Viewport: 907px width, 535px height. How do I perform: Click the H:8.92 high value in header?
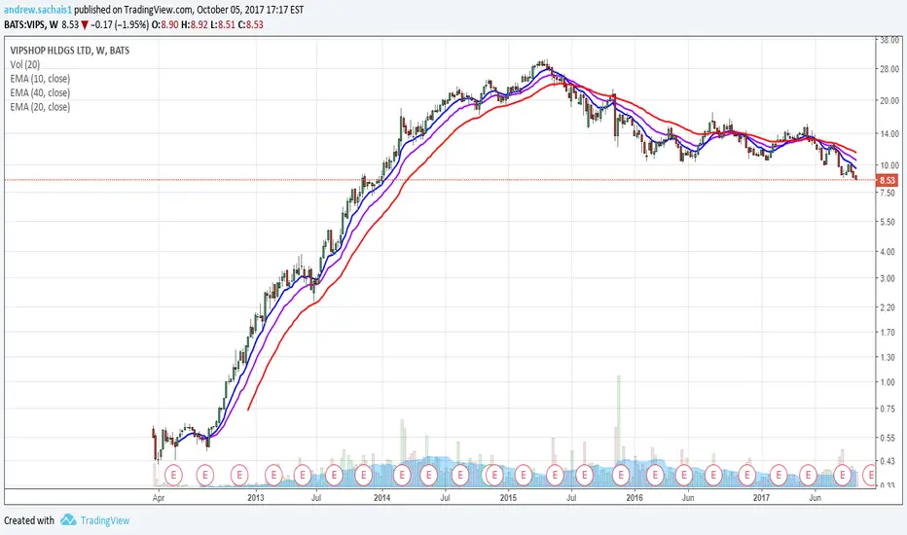195,25
